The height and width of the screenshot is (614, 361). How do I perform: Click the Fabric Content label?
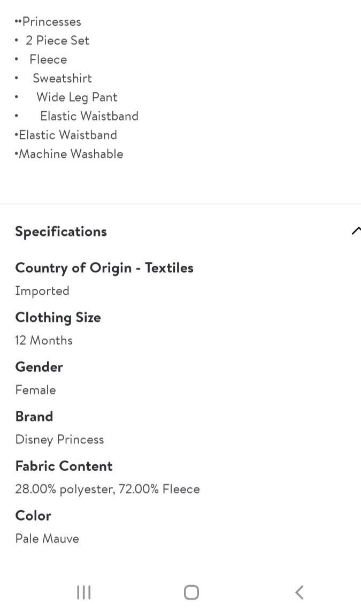tap(64, 466)
